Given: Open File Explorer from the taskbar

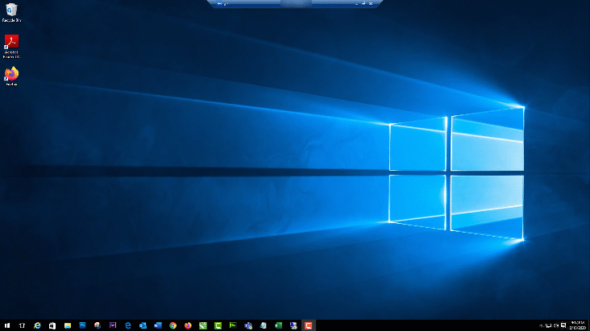Looking at the screenshot, I should tap(68, 325).
